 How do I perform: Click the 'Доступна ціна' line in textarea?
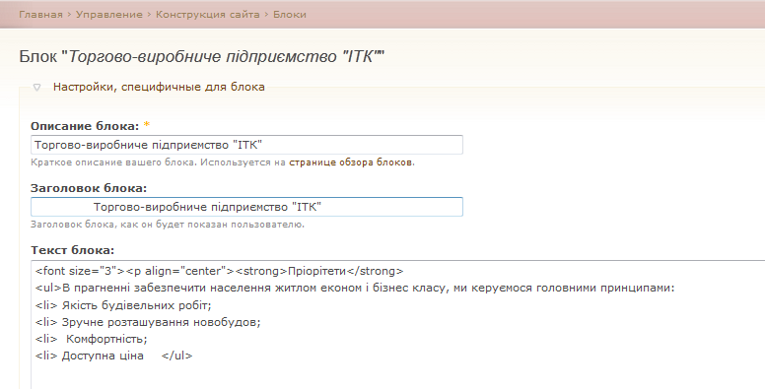tap(113, 356)
